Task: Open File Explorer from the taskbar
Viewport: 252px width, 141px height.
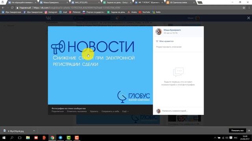Action: point(28,137)
